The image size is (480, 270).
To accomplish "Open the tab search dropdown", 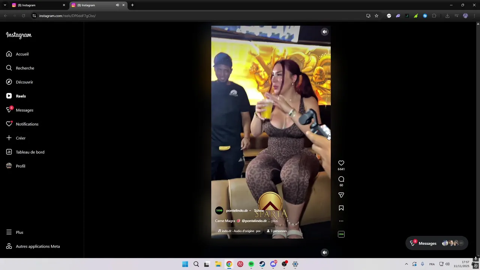I will [x=5, y=5].
